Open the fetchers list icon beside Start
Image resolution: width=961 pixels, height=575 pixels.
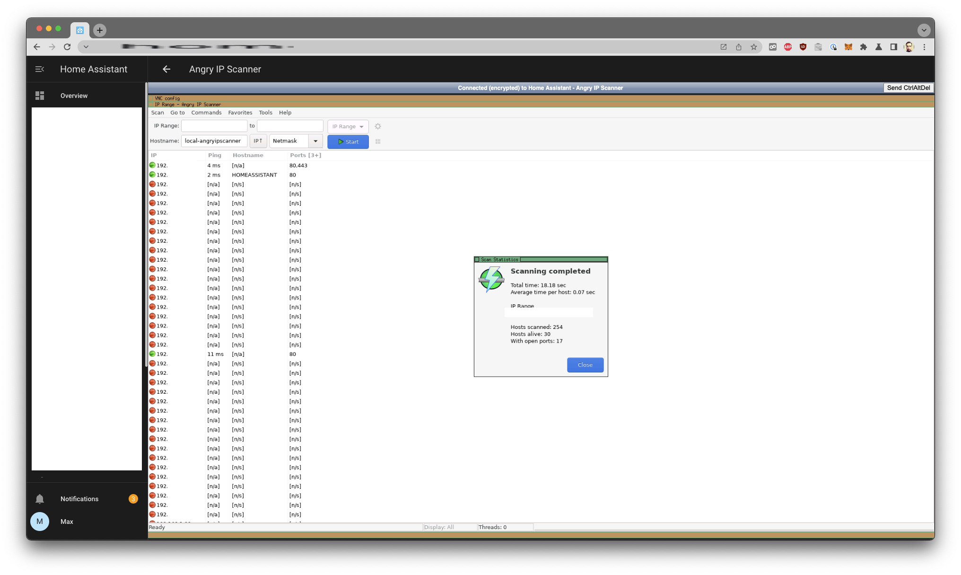click(x=378, y=141)
